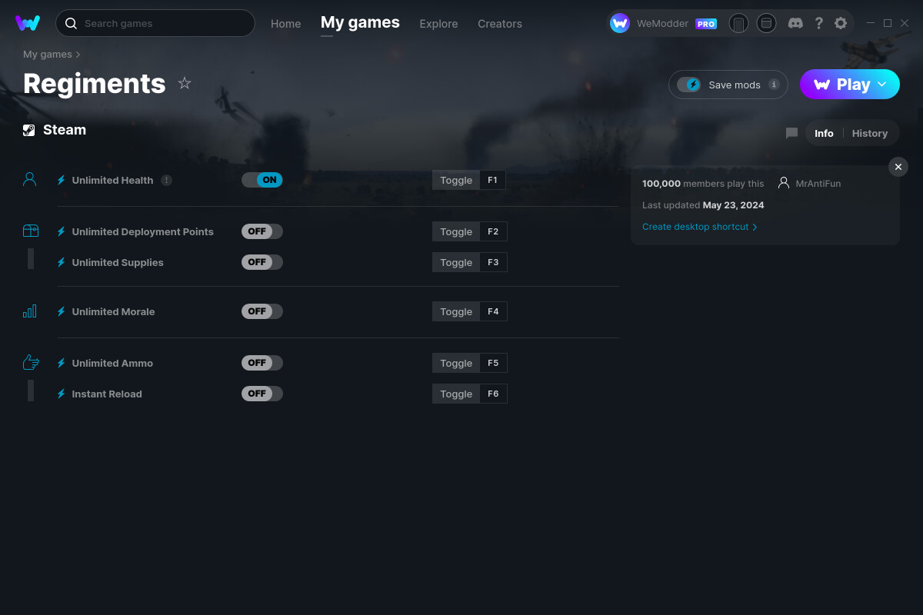
Task: Disable the Unlimited Health toggle
Action: coord(262,179)
